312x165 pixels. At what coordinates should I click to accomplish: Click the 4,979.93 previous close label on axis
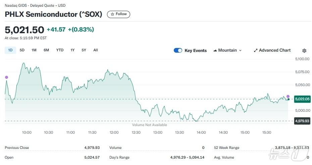(x=302, y=121)
